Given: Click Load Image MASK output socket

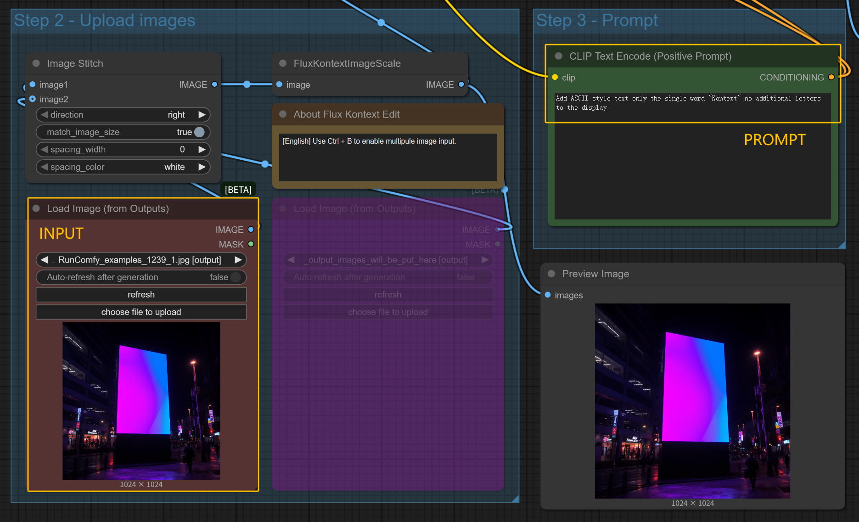Looking at the screenshot, I should (251, 244).
